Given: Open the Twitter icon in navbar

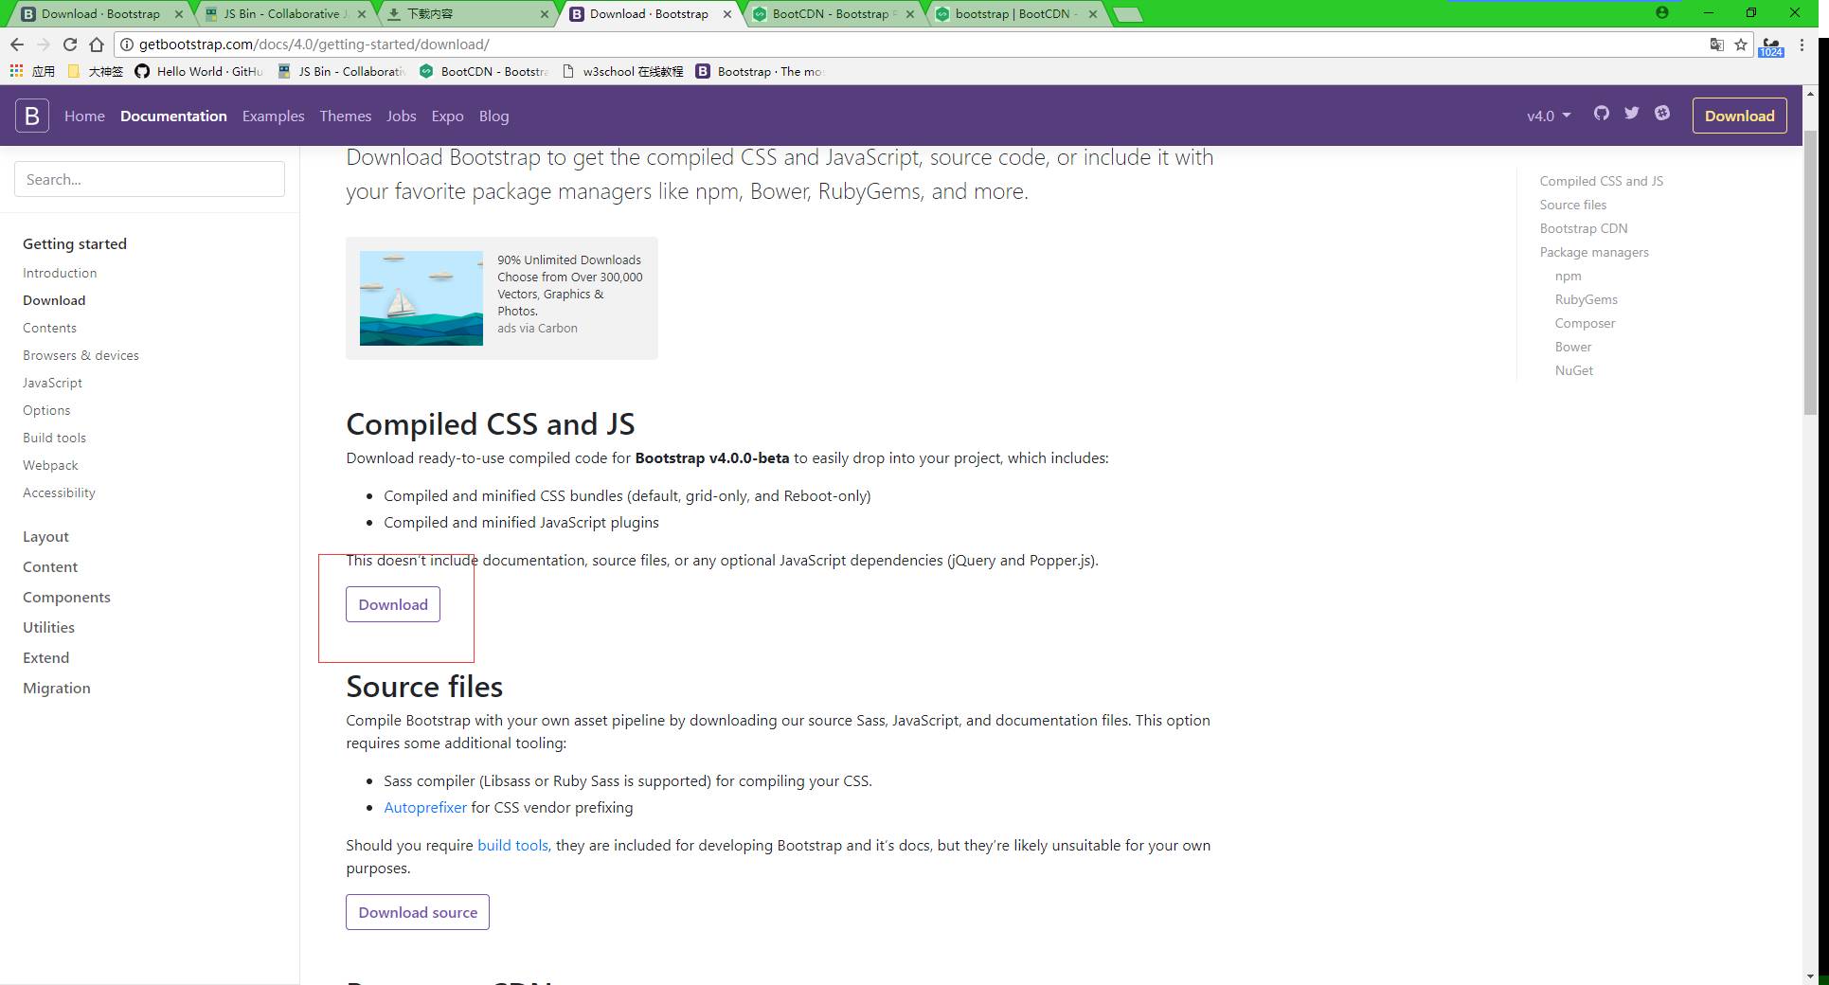Looking at the screenshot, I should pyautogui.click(x=1631, y=113).
